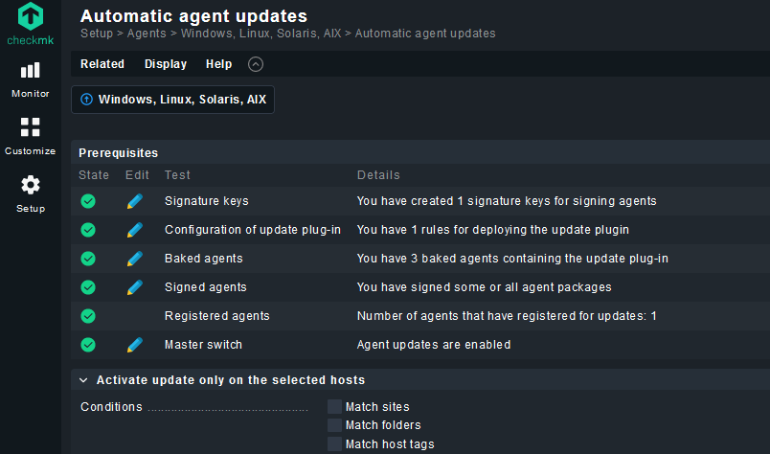Open the Monitor sidebar menu

(31, 79)
